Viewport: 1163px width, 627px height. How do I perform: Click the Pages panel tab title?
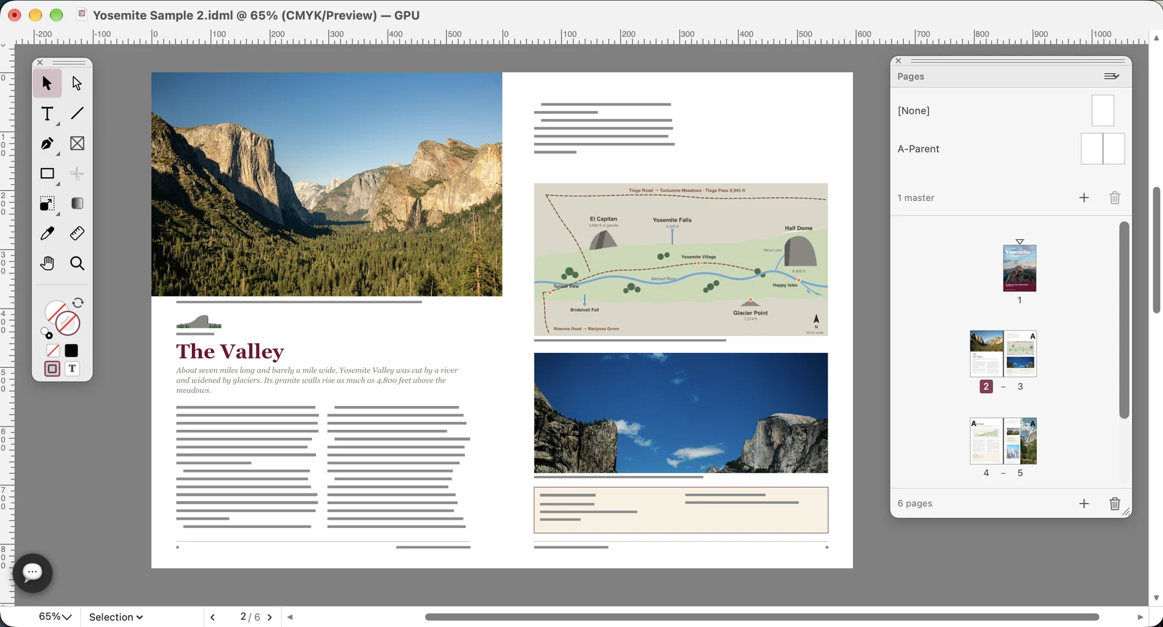pyautogui.click(x=910, y=76)
